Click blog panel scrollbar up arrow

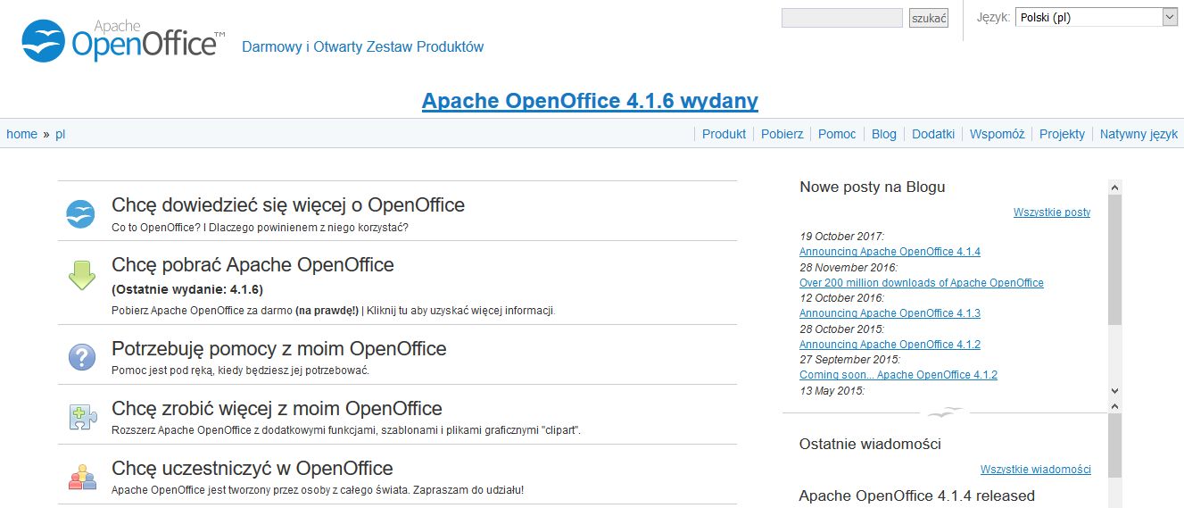click(x=1114, y=187)
